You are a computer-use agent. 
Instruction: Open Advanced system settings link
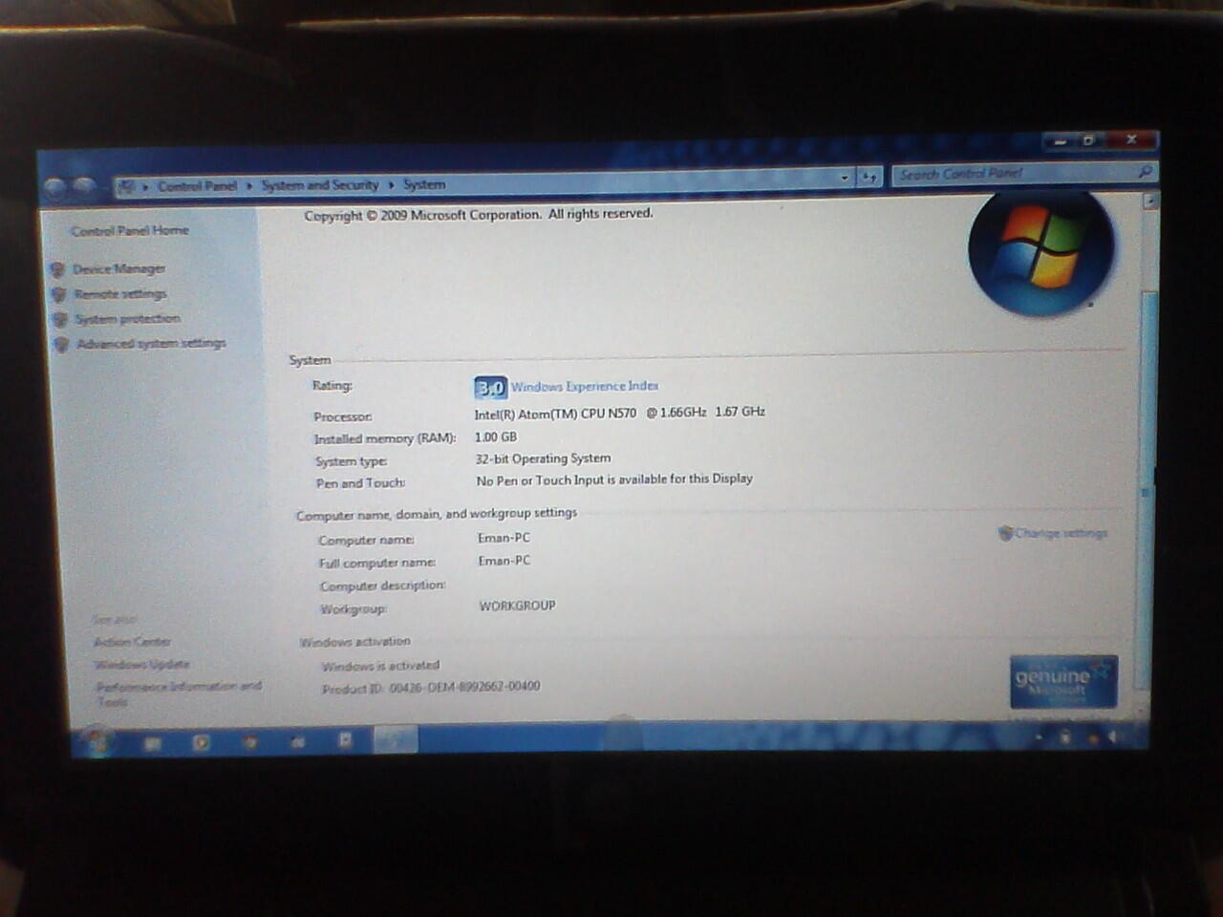click(x=151, y=343)
